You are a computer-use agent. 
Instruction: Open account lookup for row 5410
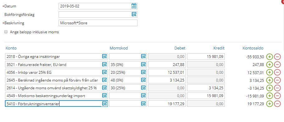(105, 104)
